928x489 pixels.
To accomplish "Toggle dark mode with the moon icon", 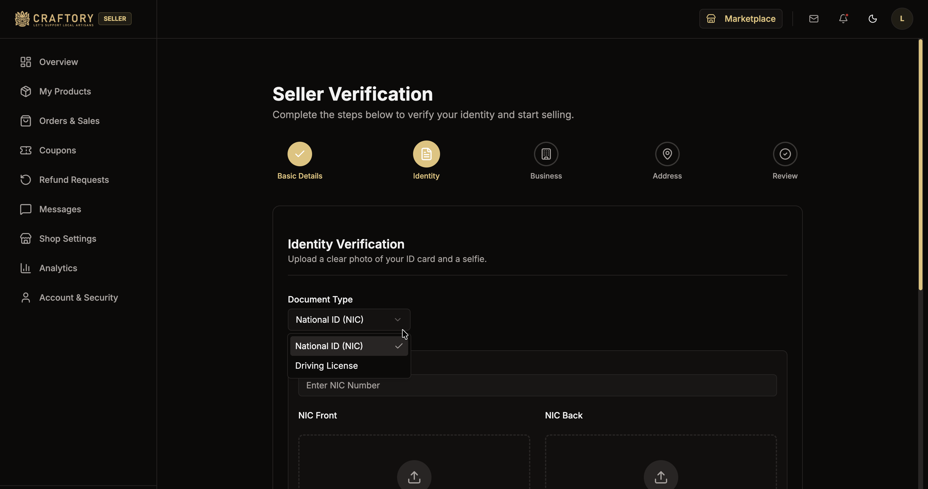I will pyautogui.click(x=872, y=19).
